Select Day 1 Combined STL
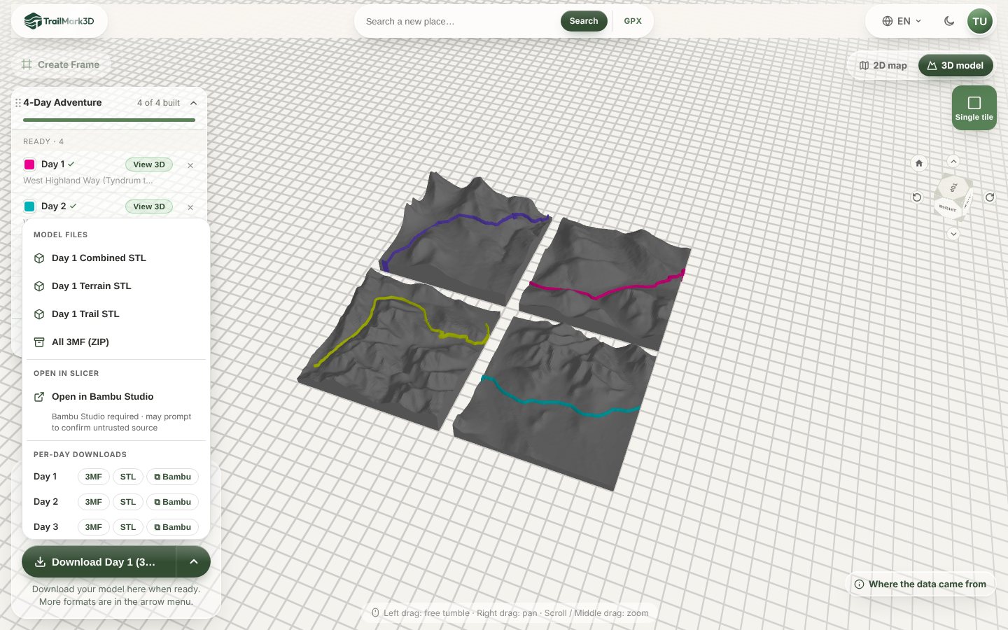This screenshot has height=630, width=1008. pos(116,258)
